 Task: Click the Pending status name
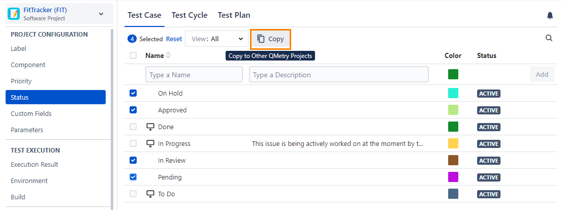[x=170, y=177]
